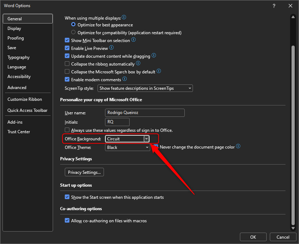
Task: Click the scrollbar down arrow
Action: coord(293,228)
